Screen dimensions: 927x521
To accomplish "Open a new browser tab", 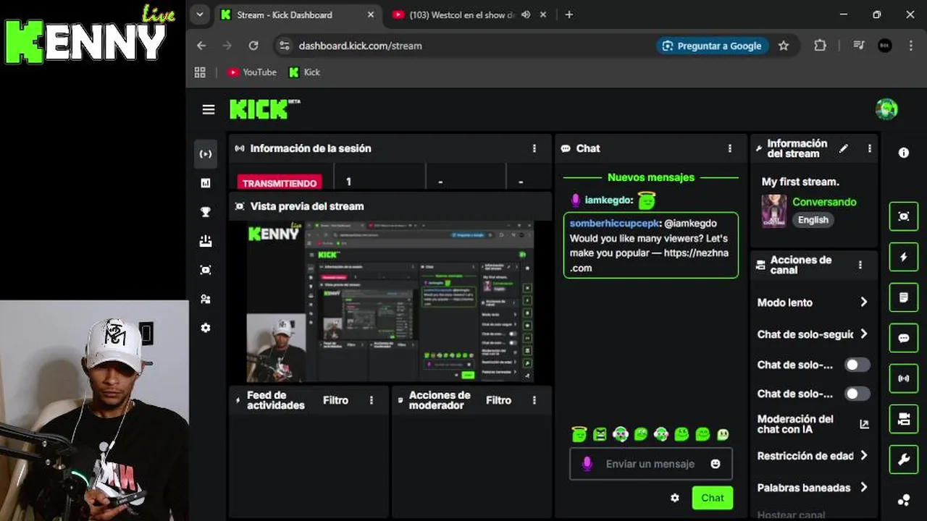I will tap(569, 14).
